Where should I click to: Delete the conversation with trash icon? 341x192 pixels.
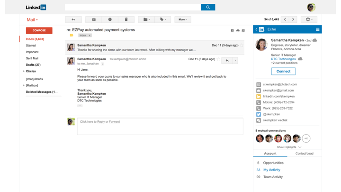point(126,19)
